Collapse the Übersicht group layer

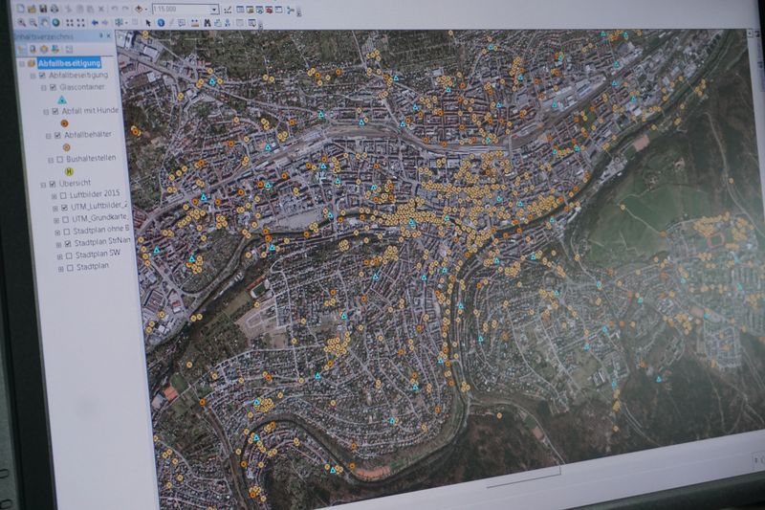(x=42, y=184)
